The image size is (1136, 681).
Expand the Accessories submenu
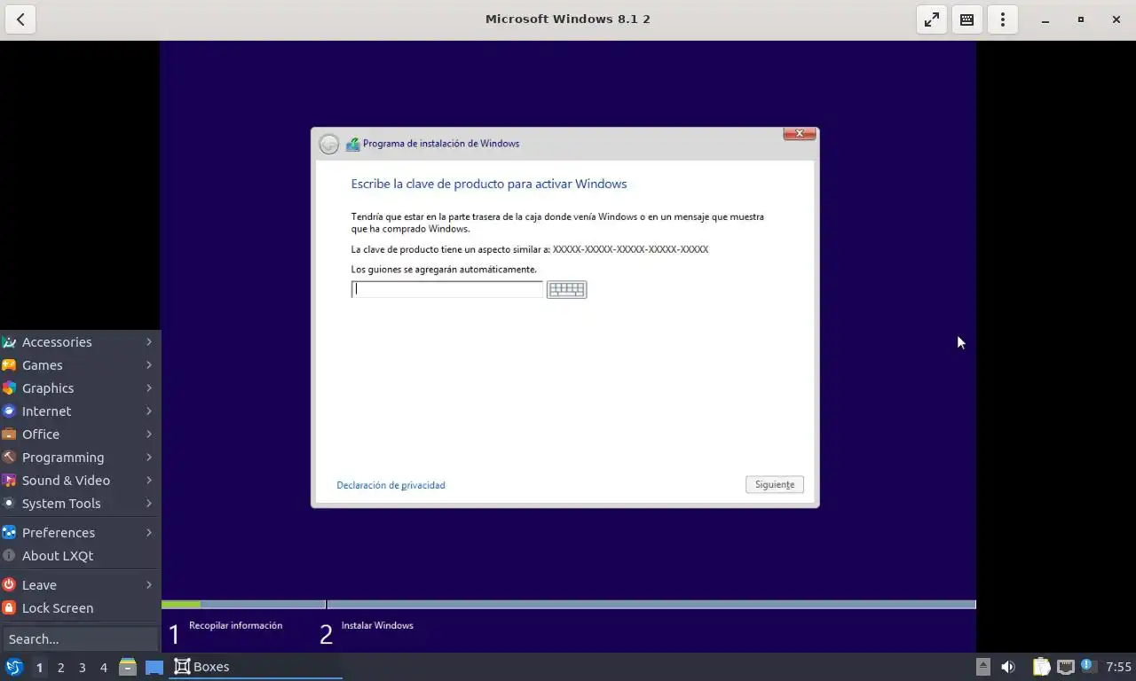[x=80, y=342]
